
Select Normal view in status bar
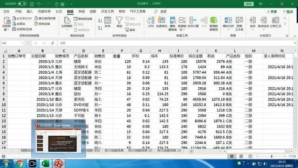click(x=232, y=156)
